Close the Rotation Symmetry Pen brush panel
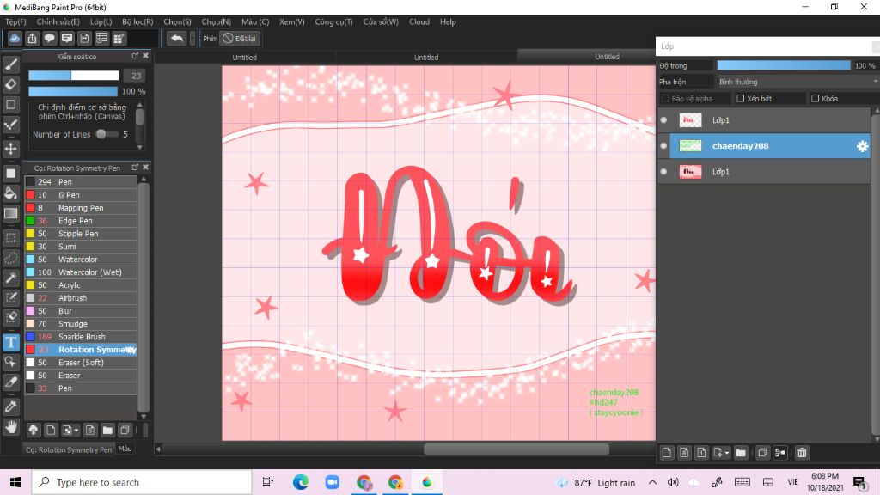880x495 pixels. 146,168
